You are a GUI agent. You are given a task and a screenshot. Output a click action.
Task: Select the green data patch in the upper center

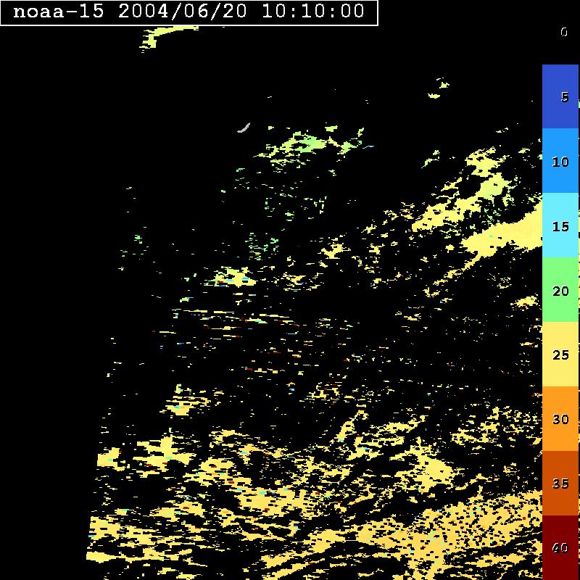[x=304, y=144]
